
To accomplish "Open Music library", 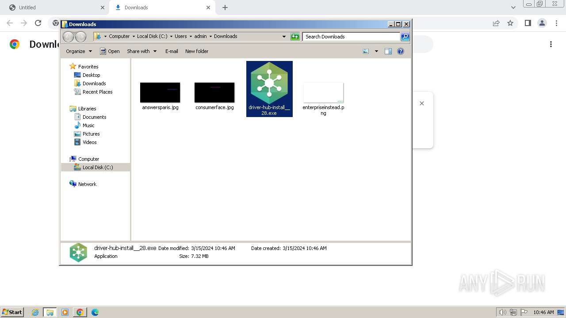I will pyautogui.click(x=88, y=125).
